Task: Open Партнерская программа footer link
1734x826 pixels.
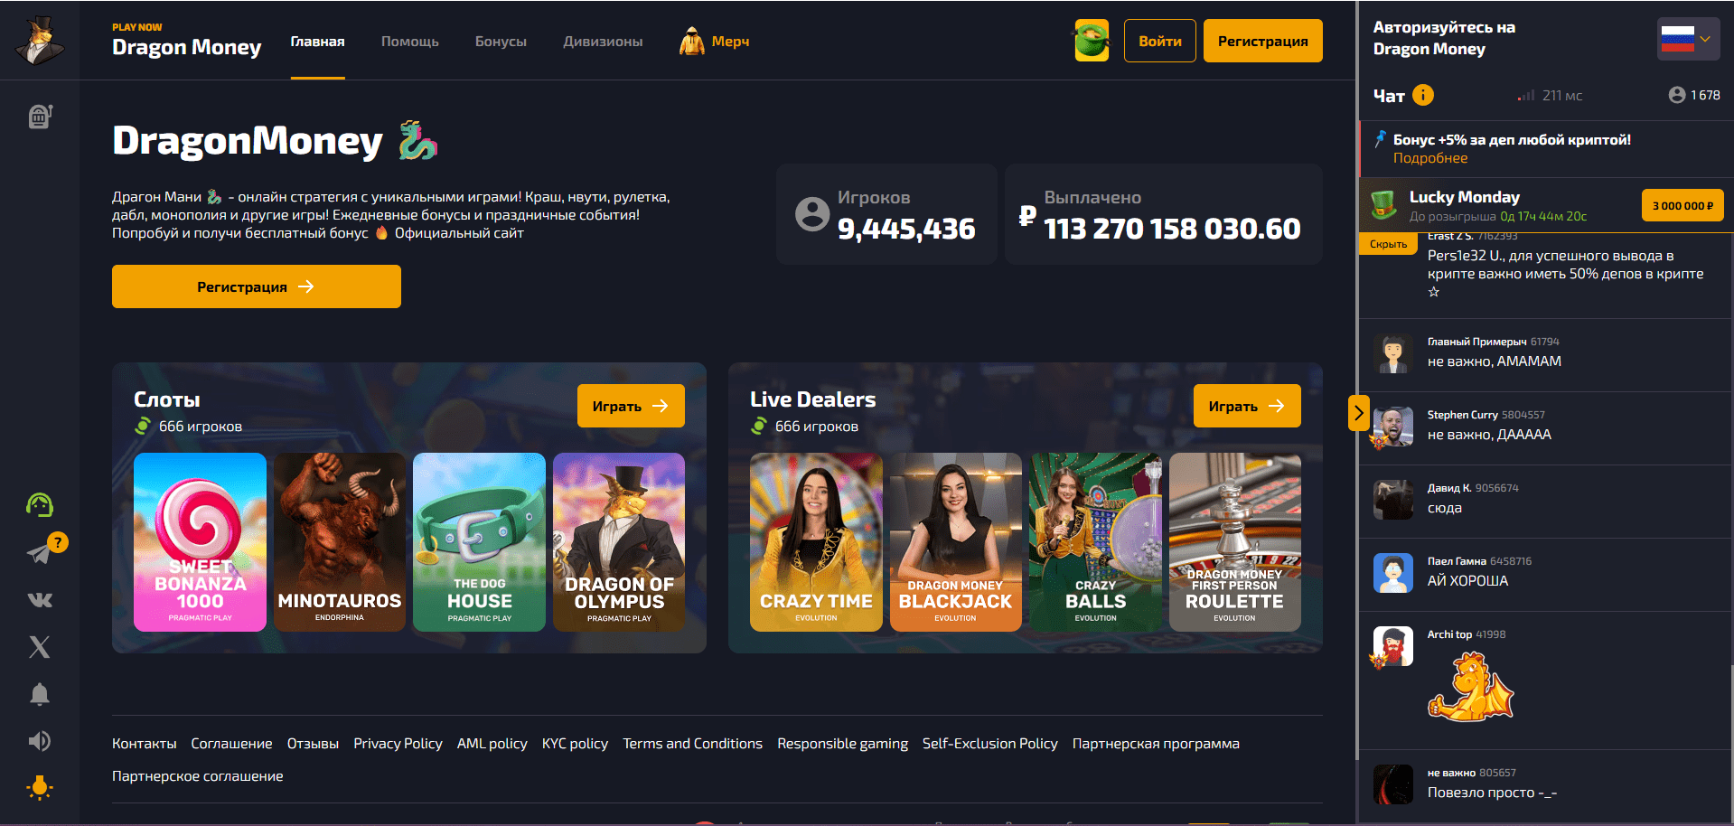Action: coord(1156,743)
